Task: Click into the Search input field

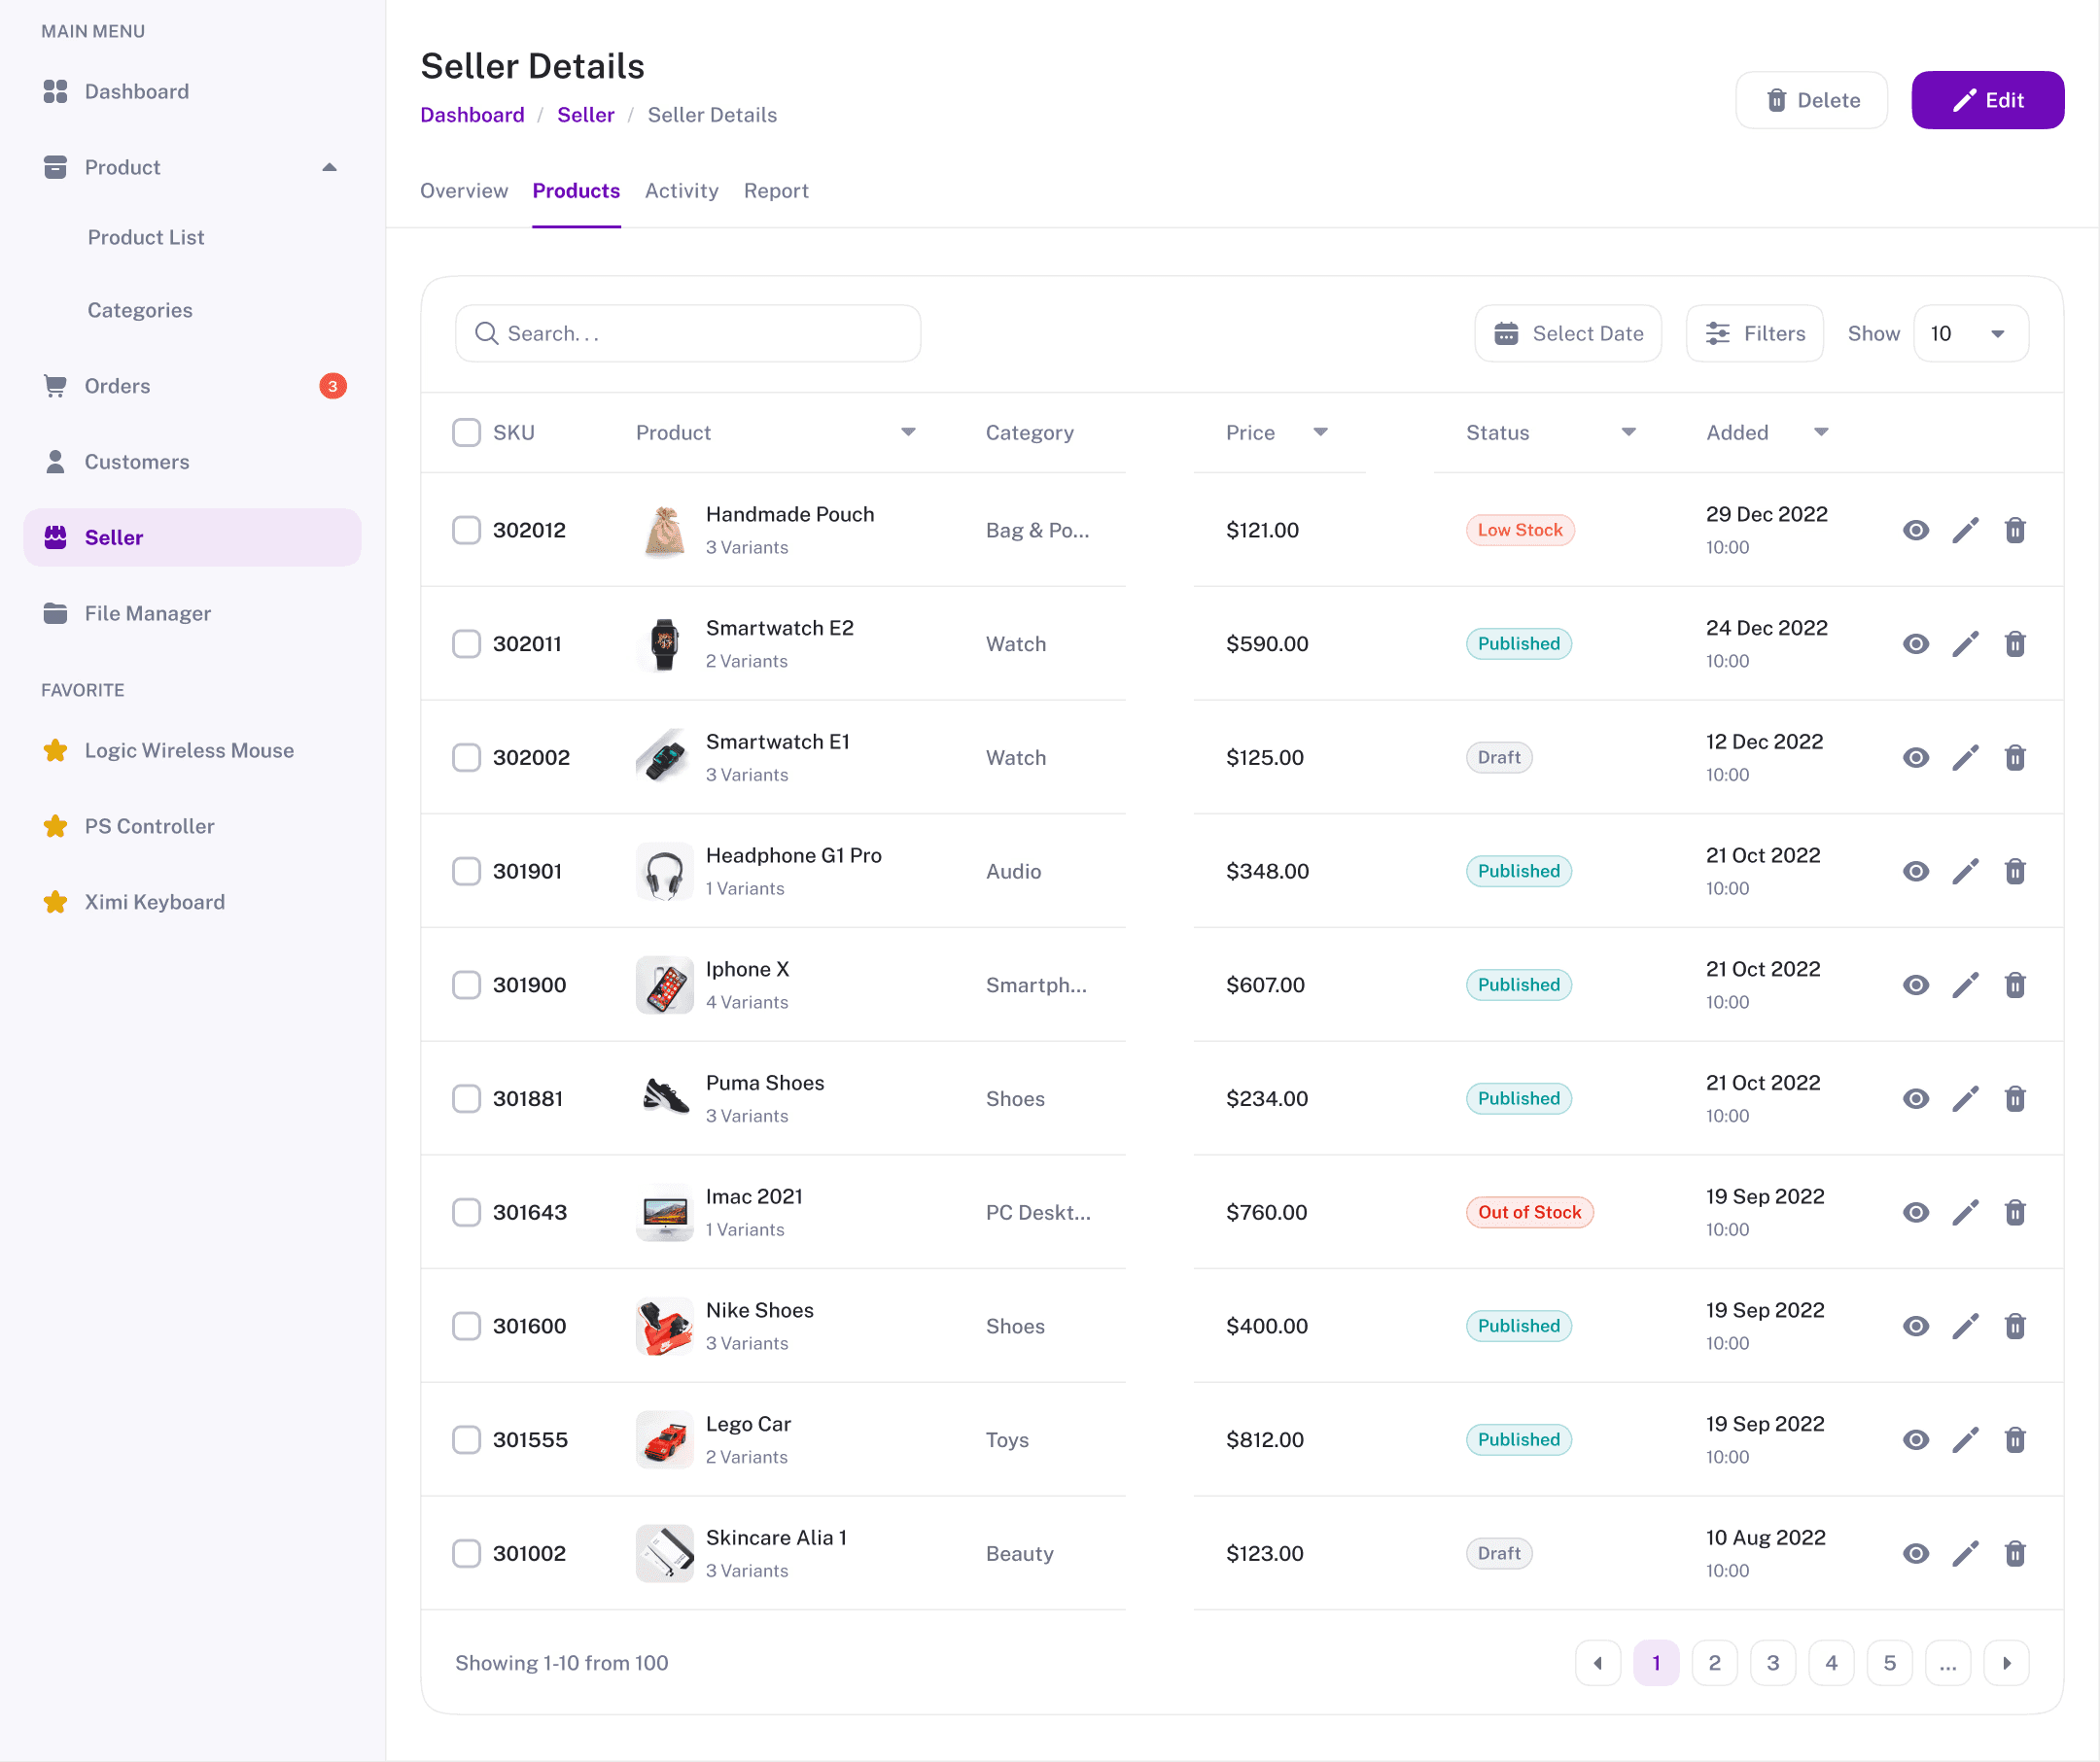Action: pos(700,333)
